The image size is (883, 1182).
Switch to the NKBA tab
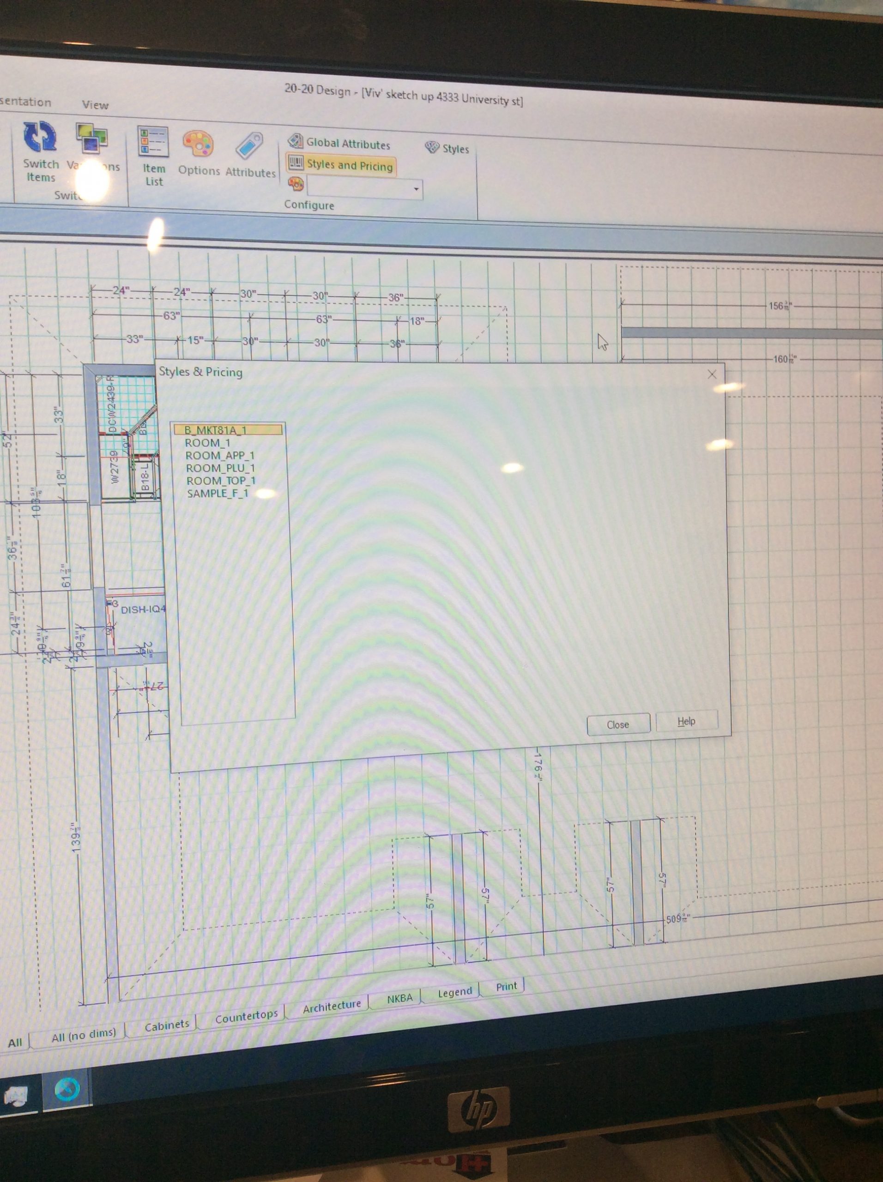[x=399, y=998]
